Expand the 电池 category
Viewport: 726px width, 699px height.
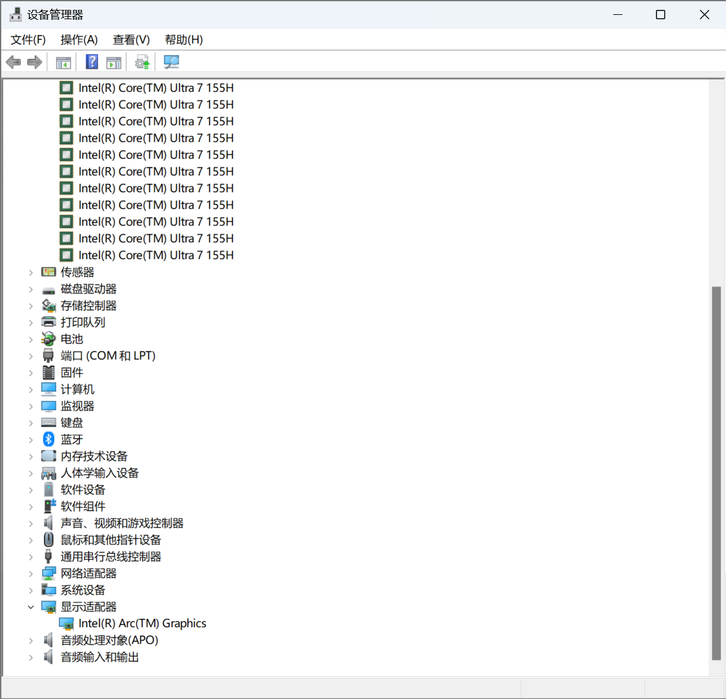[30, 340]
